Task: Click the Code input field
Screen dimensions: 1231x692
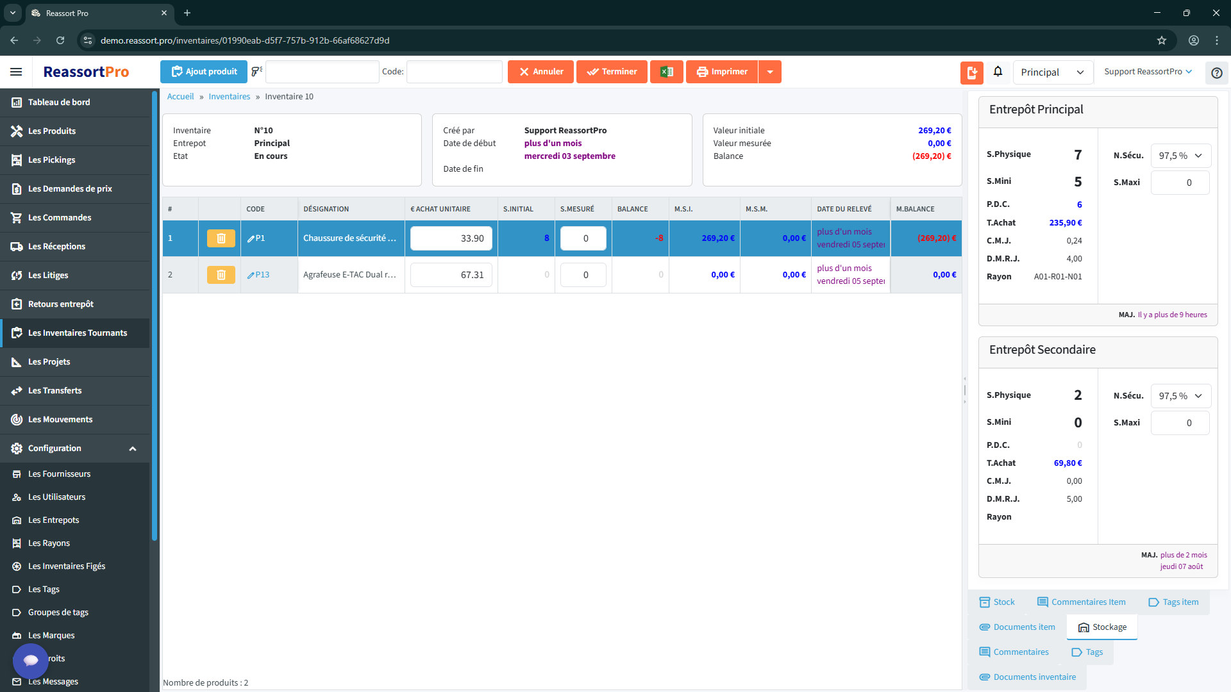Action: (x=454, y=72)
